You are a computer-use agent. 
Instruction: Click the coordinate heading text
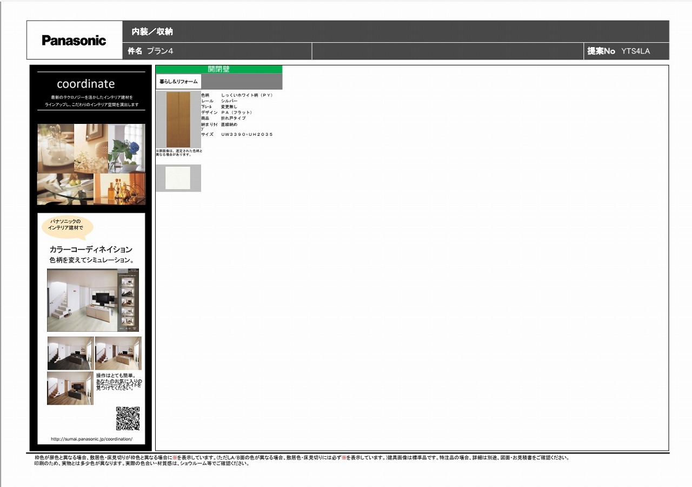click(86, 84)
